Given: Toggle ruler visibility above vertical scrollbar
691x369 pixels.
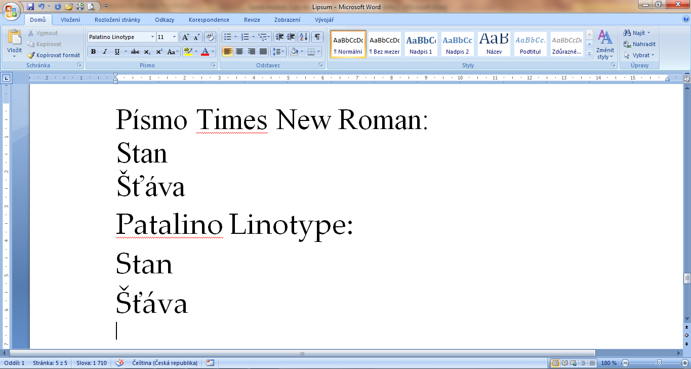Looking at the screenshot, I should [686, 79].
